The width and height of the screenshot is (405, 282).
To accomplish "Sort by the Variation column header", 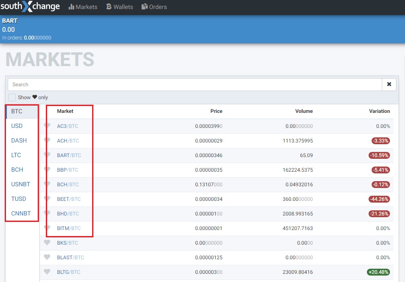I will click(x=379, y=111).
